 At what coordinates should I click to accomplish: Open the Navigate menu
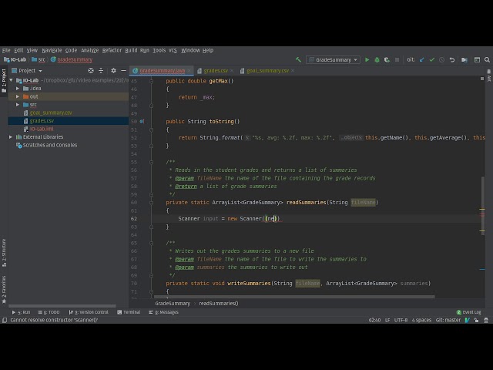click(x=52, y=50)
